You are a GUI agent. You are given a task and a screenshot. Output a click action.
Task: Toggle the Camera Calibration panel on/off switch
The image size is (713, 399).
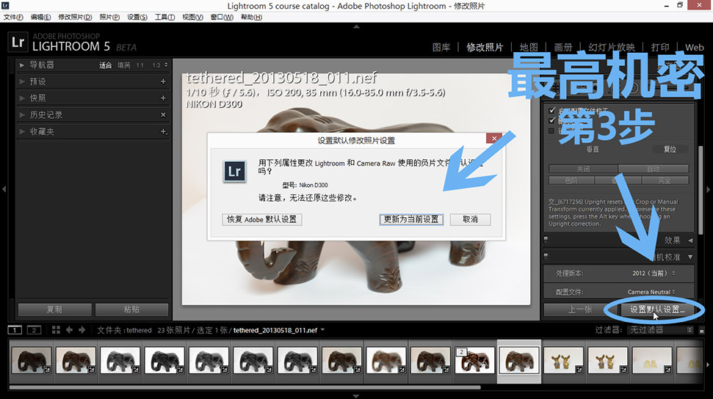[x=546, y=257]
